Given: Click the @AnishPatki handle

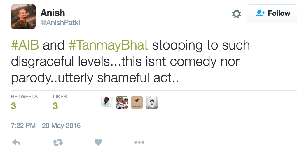Looking at the screenshot, I should 60,23.
